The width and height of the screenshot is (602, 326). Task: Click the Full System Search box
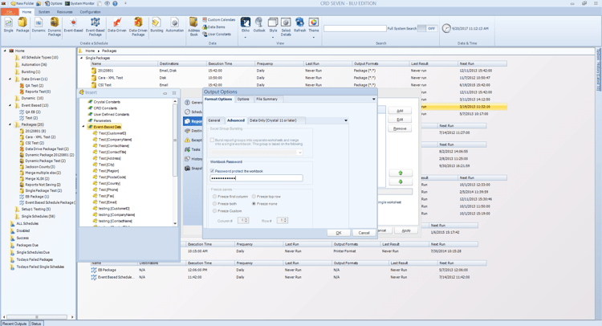(355, 28)
